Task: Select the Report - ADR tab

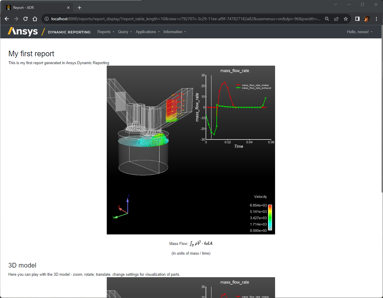Action: 38,8
